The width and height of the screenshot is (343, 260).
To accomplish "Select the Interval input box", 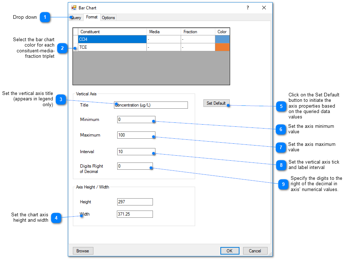I will point(136,152).
